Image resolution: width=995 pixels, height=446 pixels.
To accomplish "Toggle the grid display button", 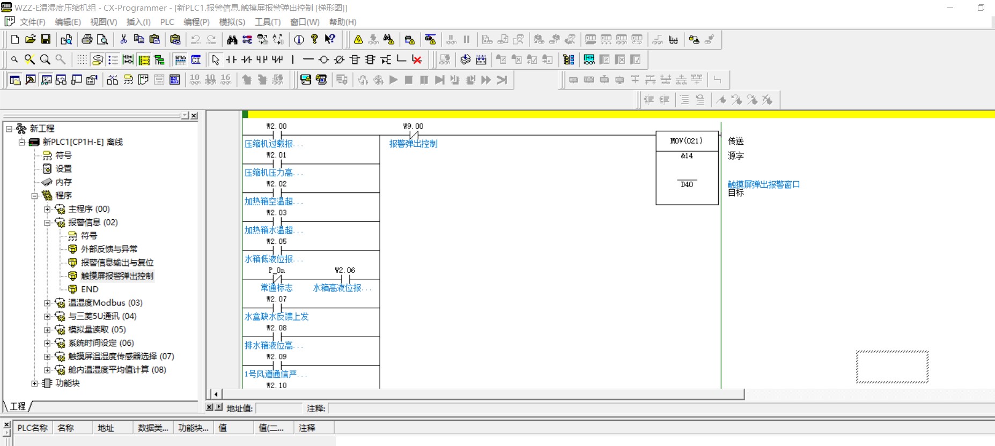I will point(82,60).
